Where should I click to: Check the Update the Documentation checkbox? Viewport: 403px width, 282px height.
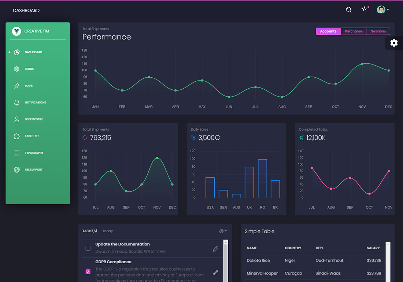(88, 248)
